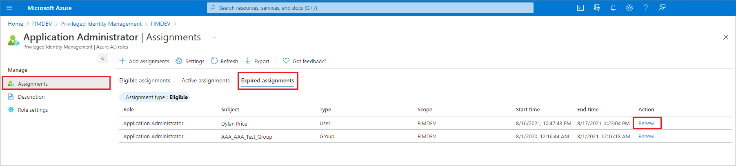Collapse the left Manage sidebar

(103, 59)
